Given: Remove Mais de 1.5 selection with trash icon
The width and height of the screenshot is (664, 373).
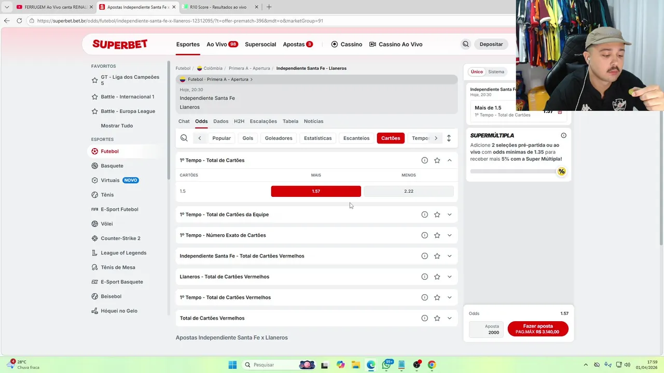Looking at the screenshot, I should coord(560,111).
